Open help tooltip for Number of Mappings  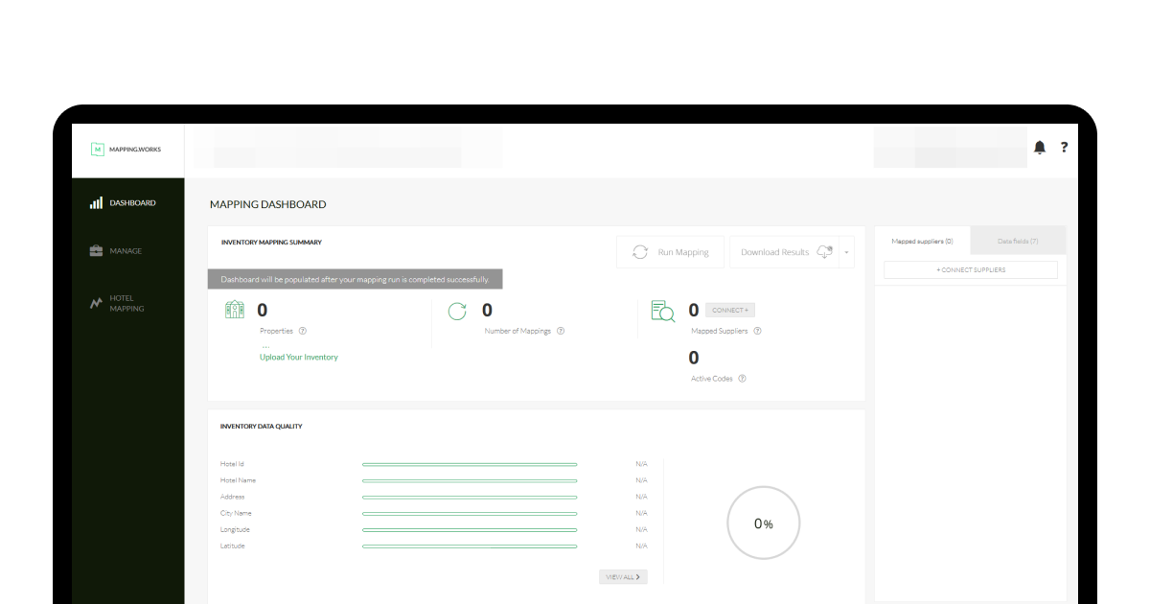561,331
